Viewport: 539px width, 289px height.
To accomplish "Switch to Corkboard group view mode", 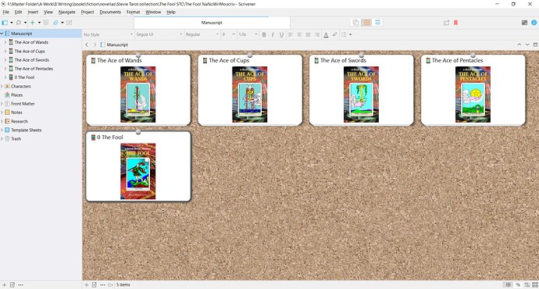I will point(367,23).
